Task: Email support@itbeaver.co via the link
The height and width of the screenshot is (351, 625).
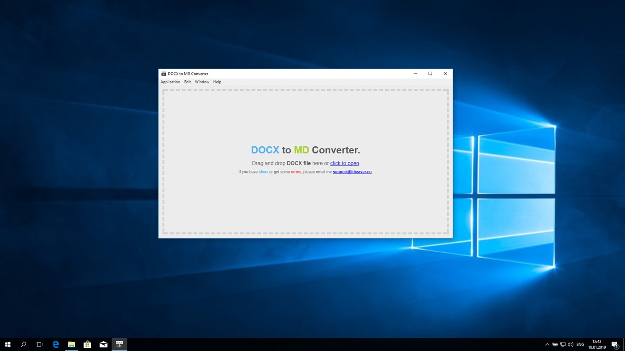Action: coord(352,172)
